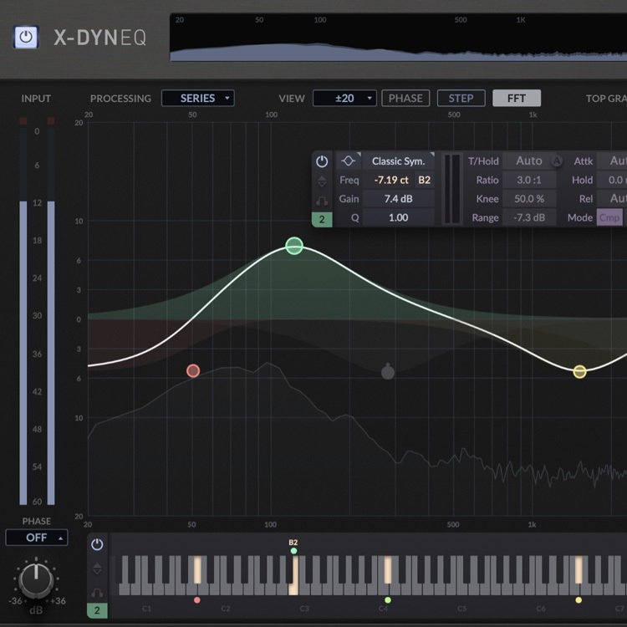Screen dimensions: 627x627
Task: Click the left red clip indicator above meter
Action: (x=23, y=120)
